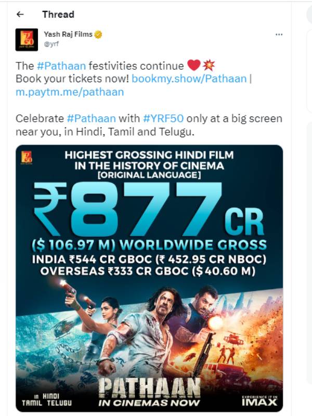Open the bookmy.show/Pathaan ticket link

click(x=189, y=78)
